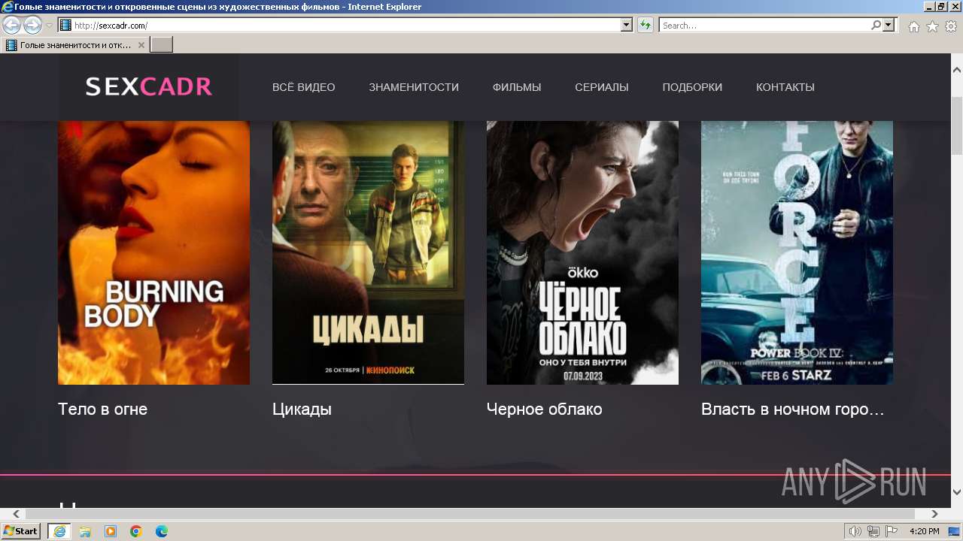The height and width of the screenshot is (541, 963).
Task: Click the Цикады title link
Action: [x=302, y=410]
